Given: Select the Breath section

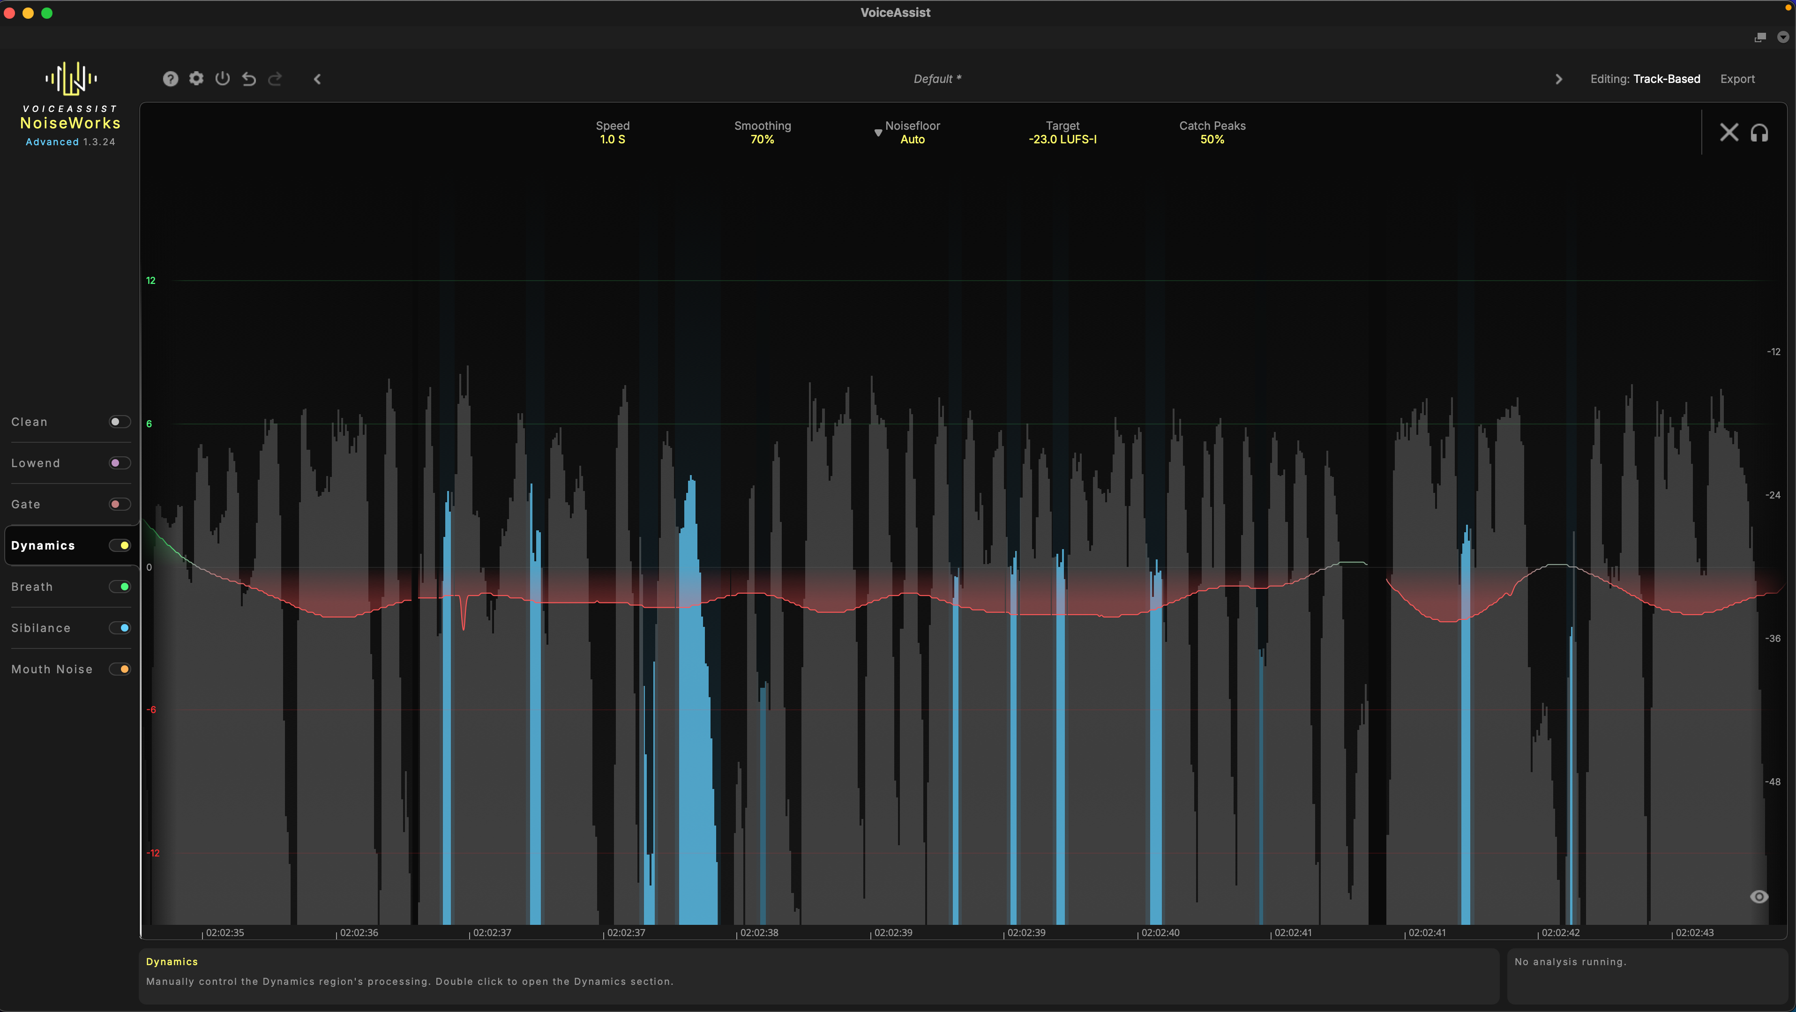Looking at the screenshot, I should pos(32,587).
